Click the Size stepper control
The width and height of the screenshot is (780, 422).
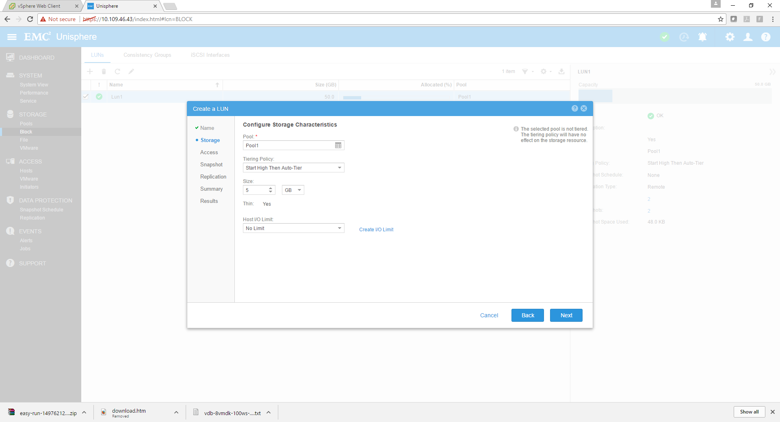271,190
